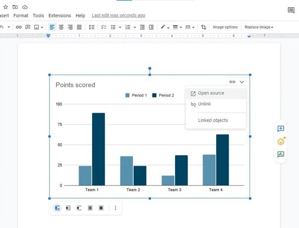Select Unlink in the chart menu
299x228 pixels.
click(x=204, y=104)
